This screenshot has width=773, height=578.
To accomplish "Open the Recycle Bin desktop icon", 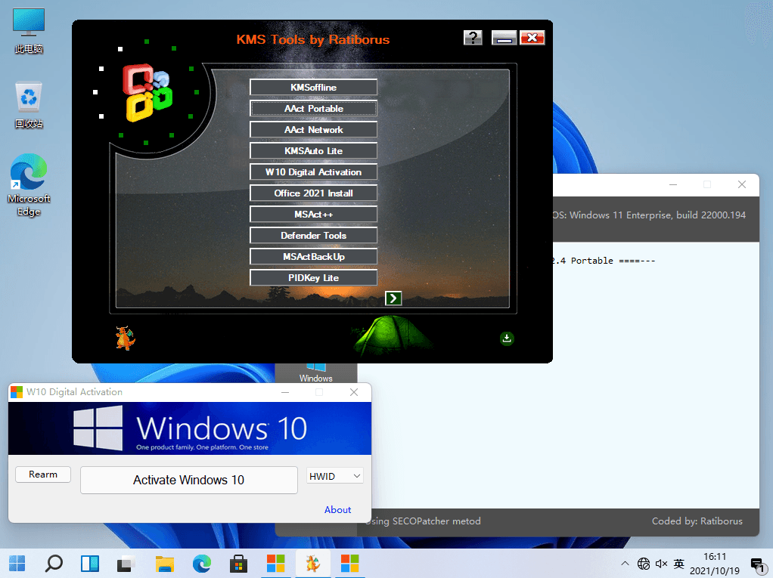I will tap(29, 105).
